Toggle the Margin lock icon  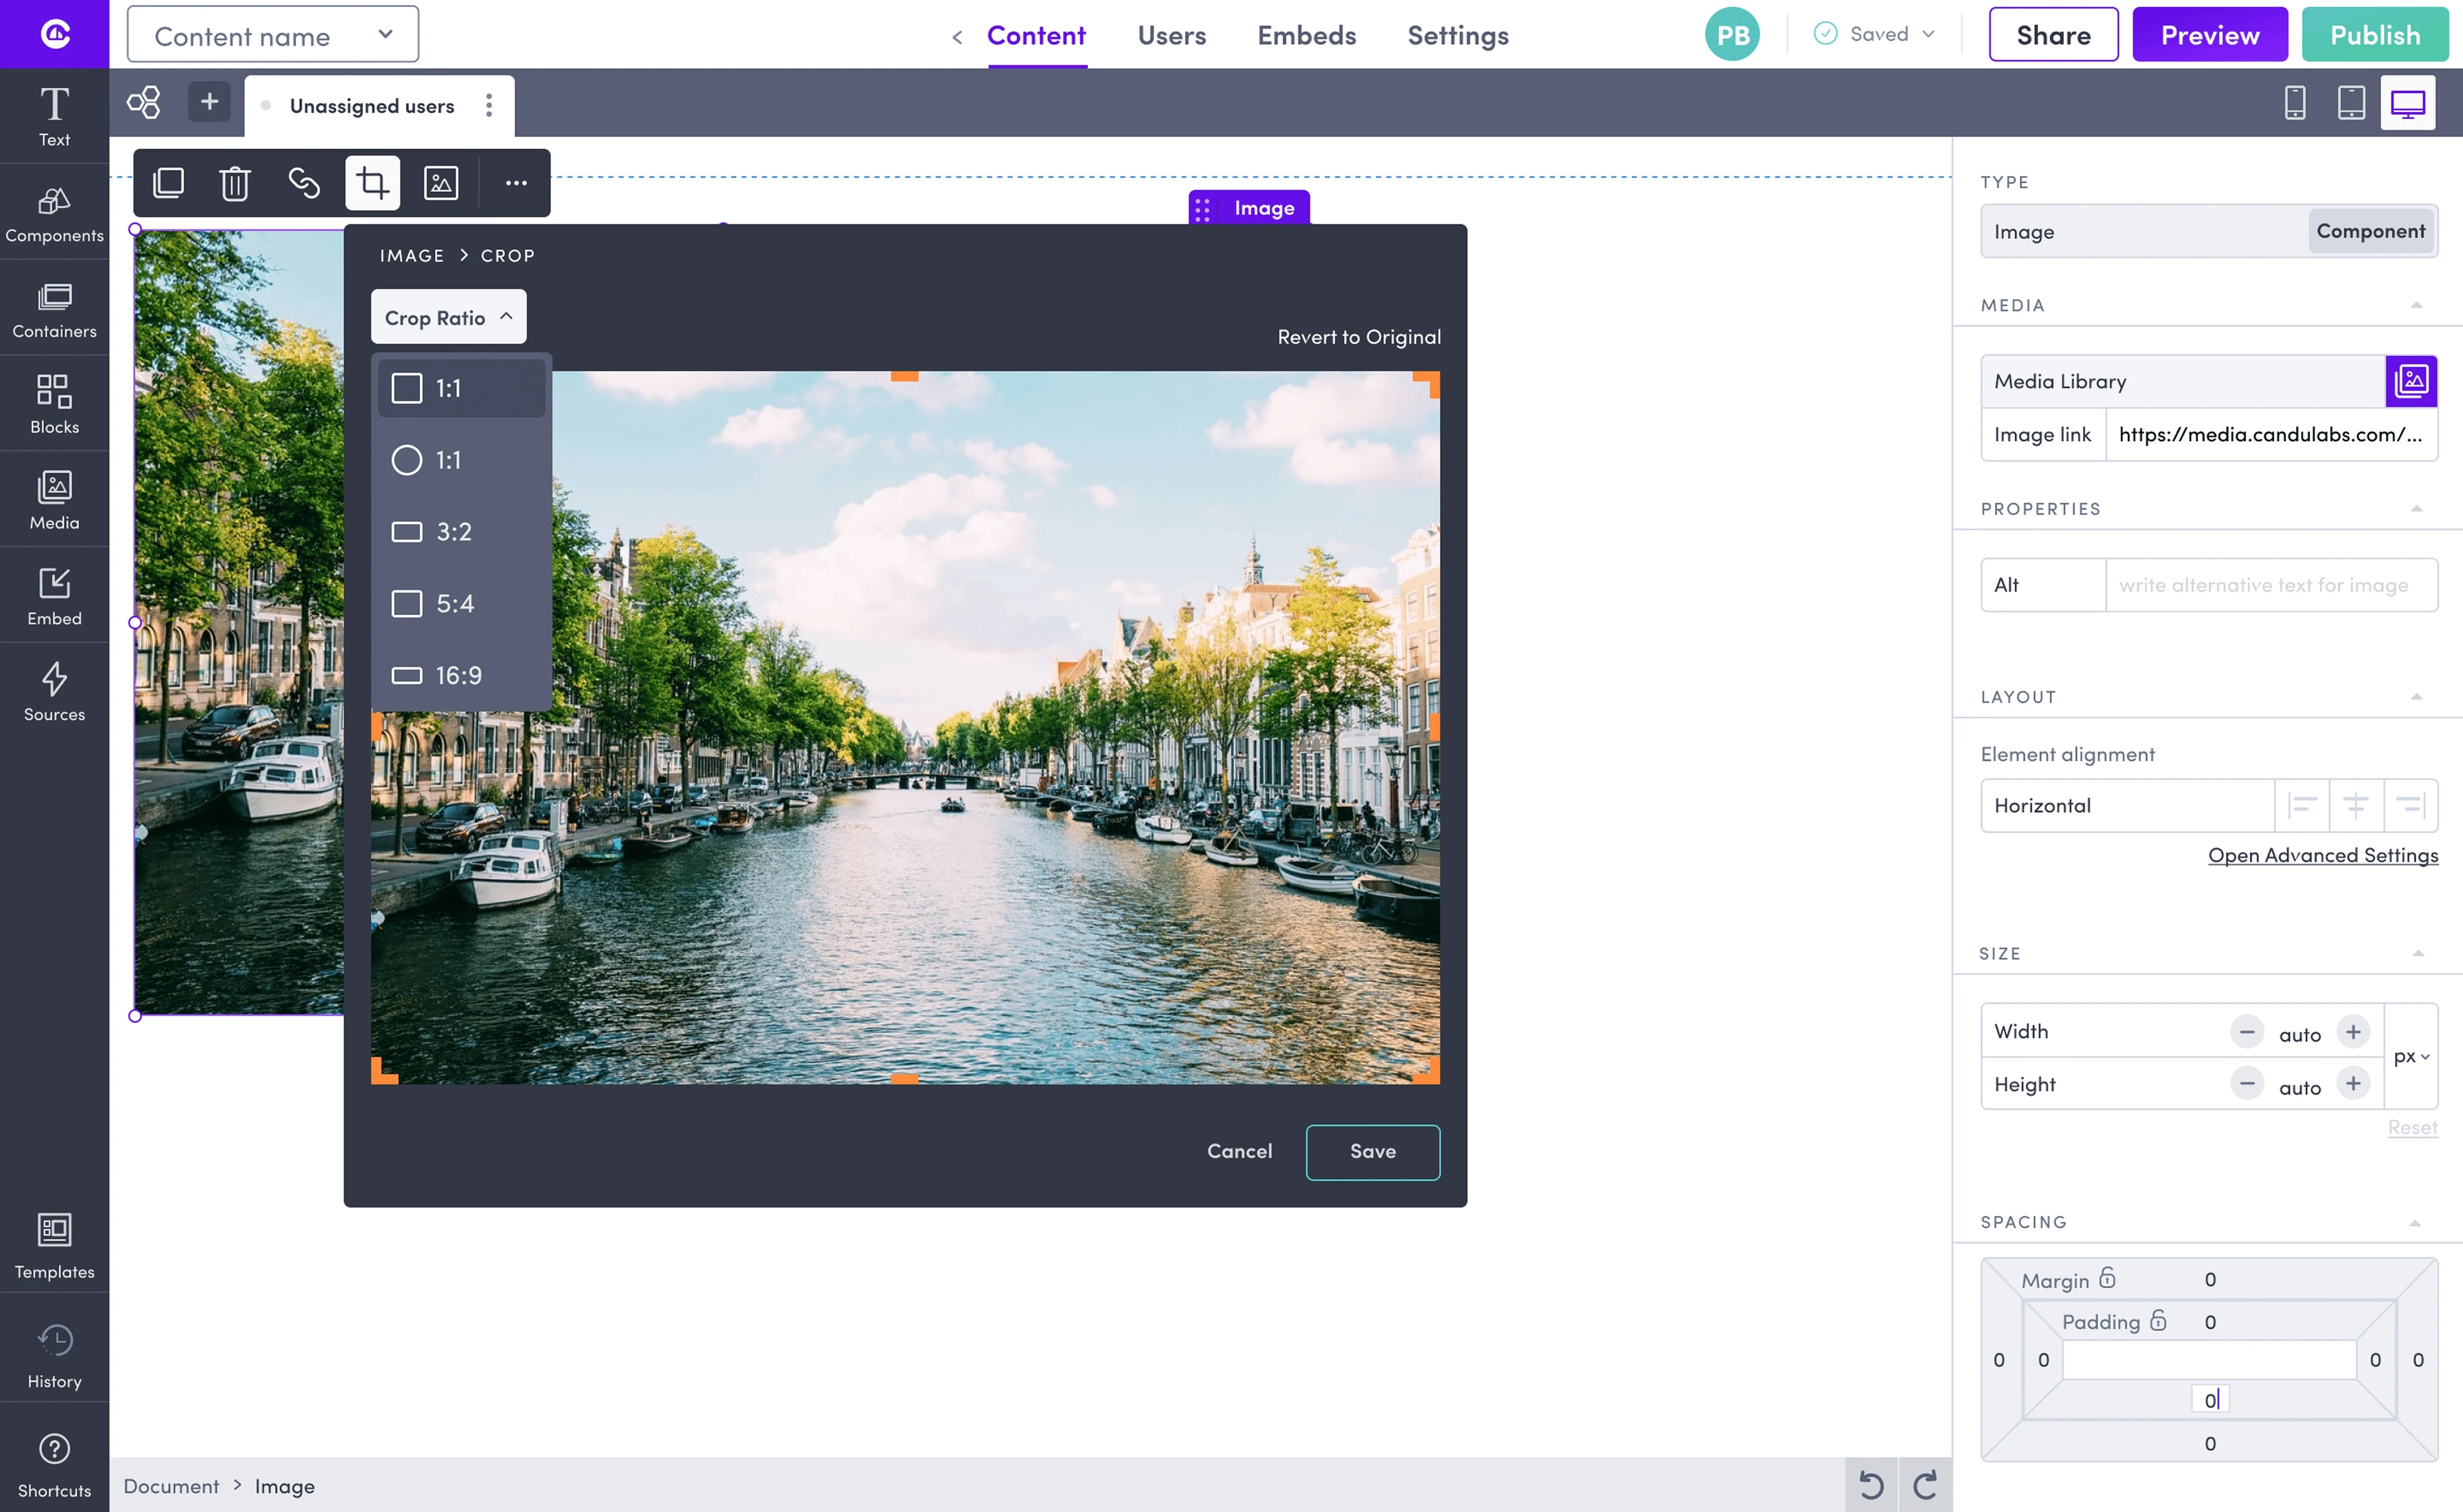pyautogui.click(x=2108, y=1278)
